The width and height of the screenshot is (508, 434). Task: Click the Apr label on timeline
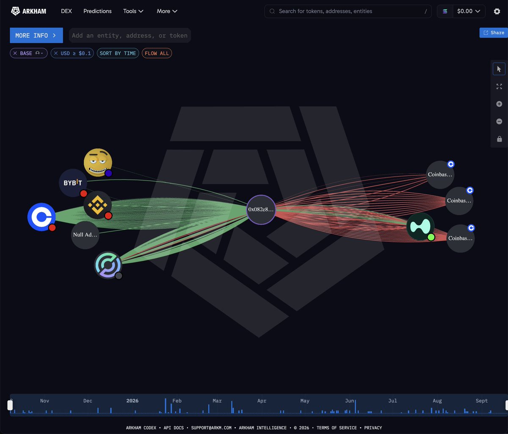point(262,401)
